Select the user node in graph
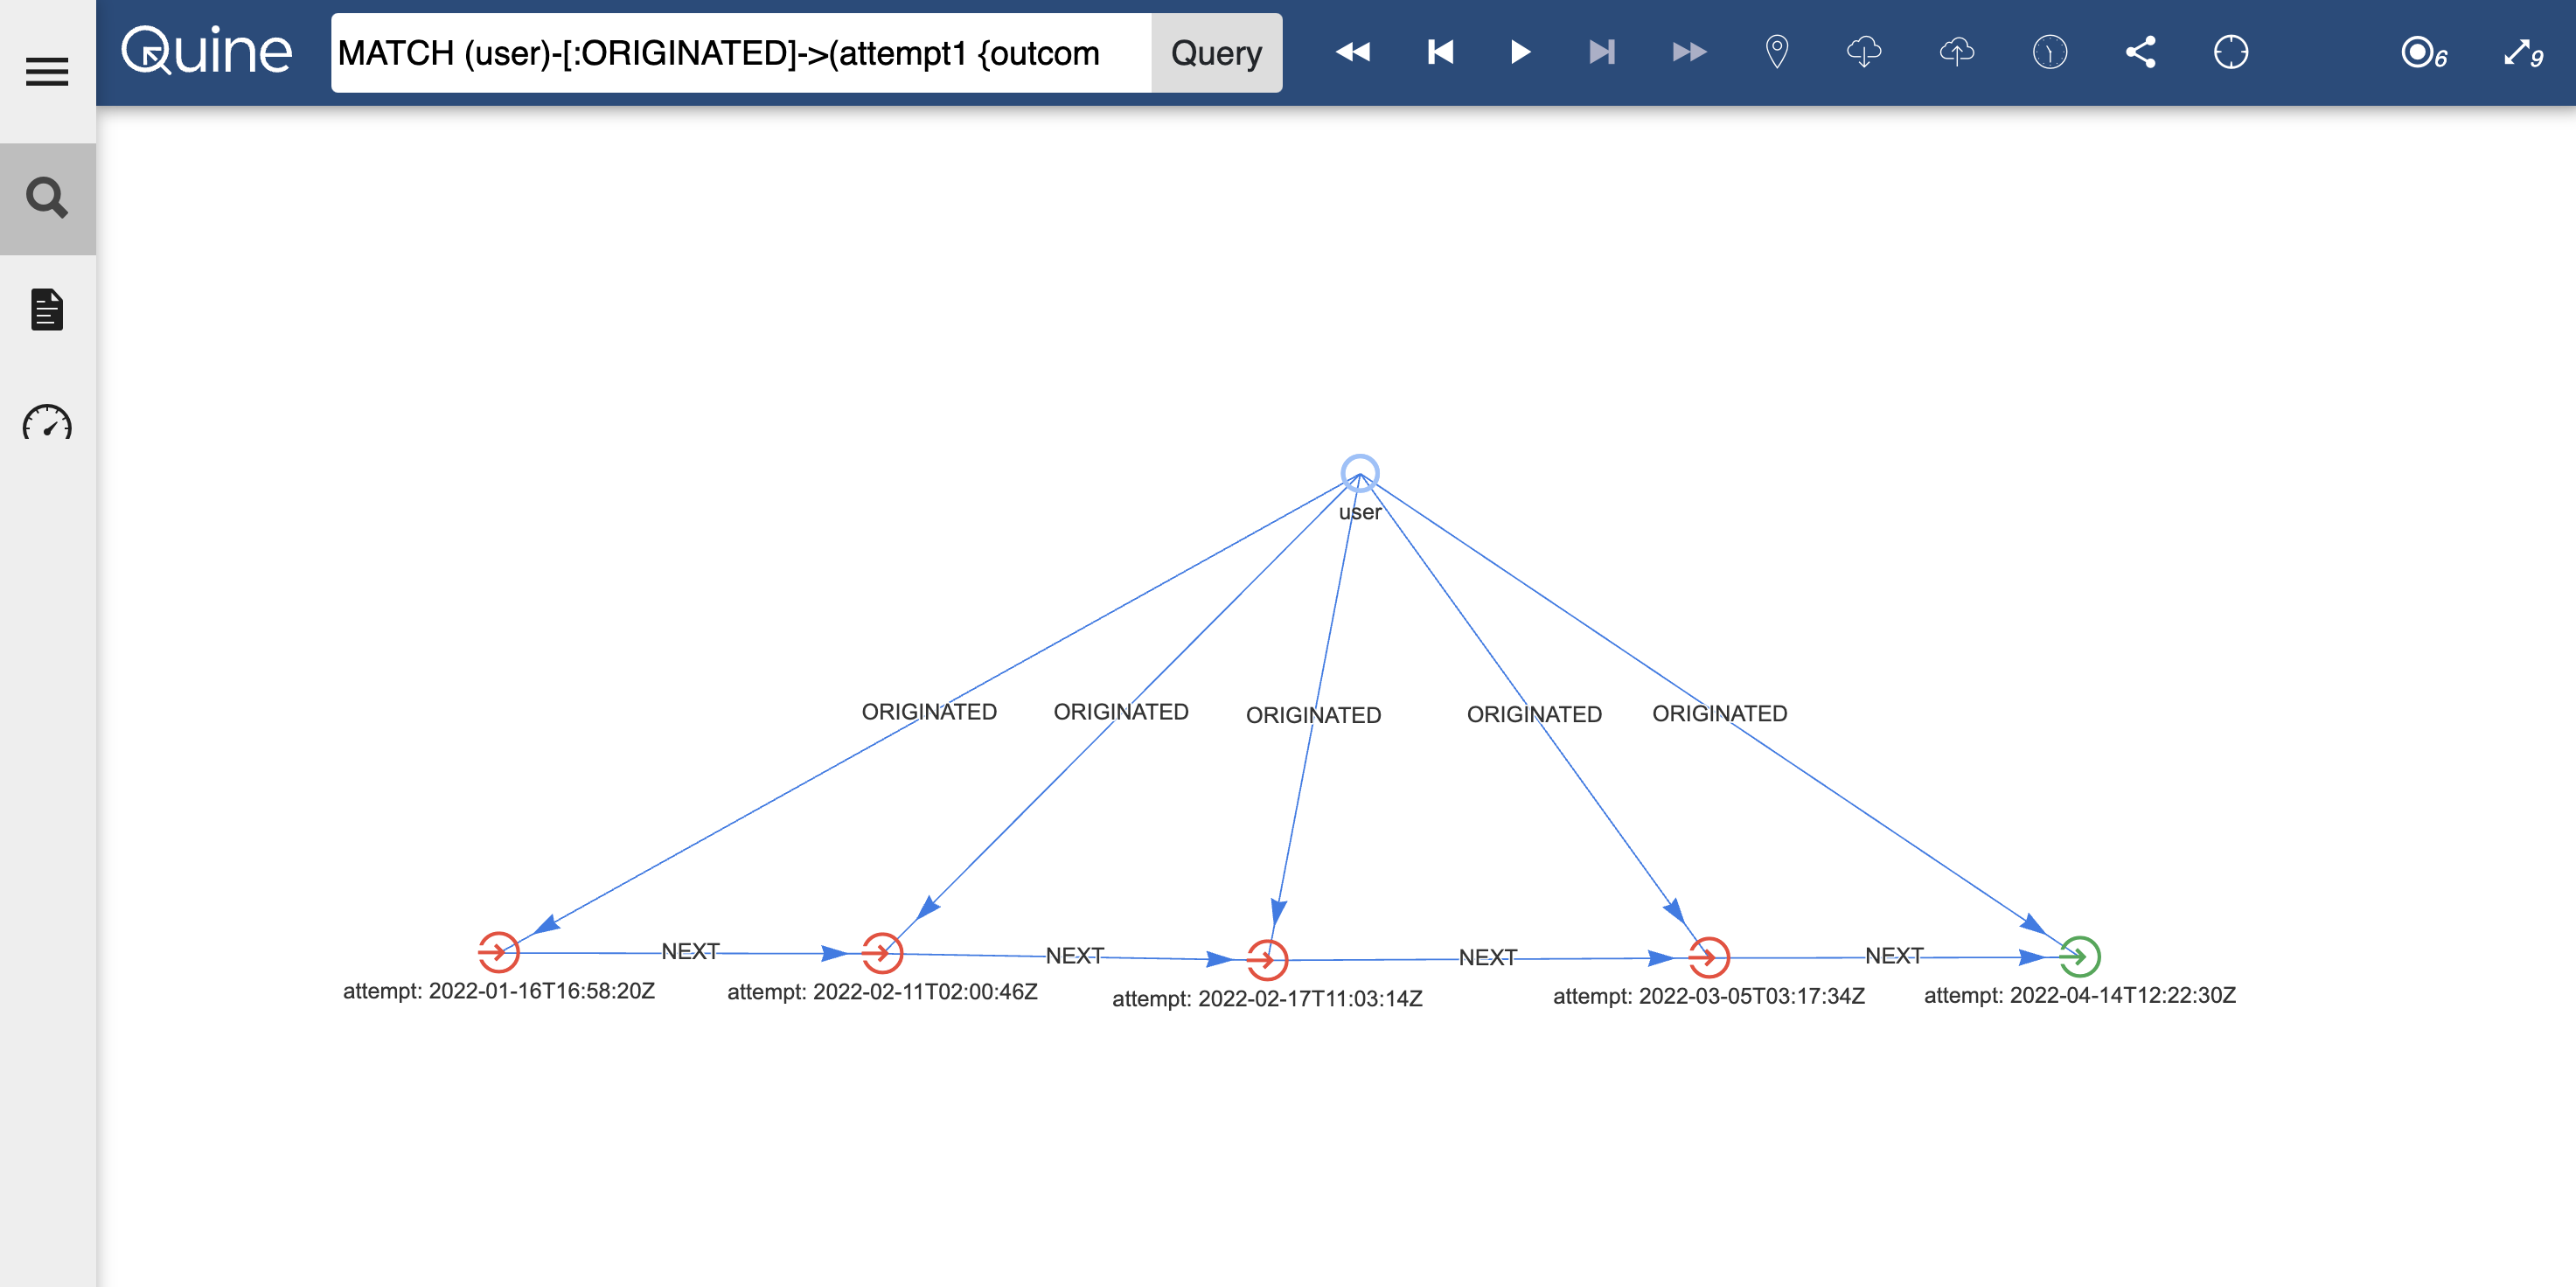This screenshot has height=1287, width=2576. point(1359,472)
